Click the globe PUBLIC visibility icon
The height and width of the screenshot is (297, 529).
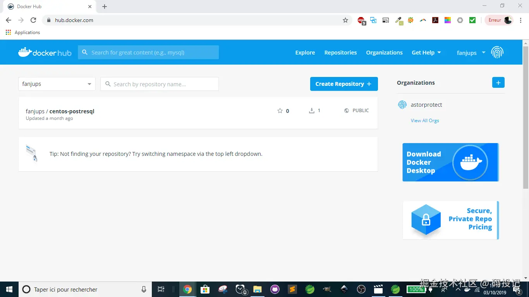[x=347, y=111]
